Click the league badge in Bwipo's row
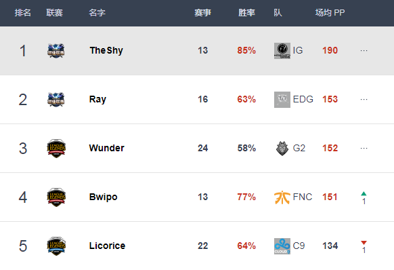This screenshot has width=394, height=270. [x=56, y=197]
